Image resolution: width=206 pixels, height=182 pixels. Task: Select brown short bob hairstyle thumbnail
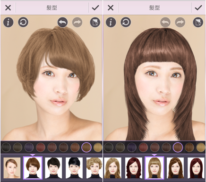pos(33,168)
